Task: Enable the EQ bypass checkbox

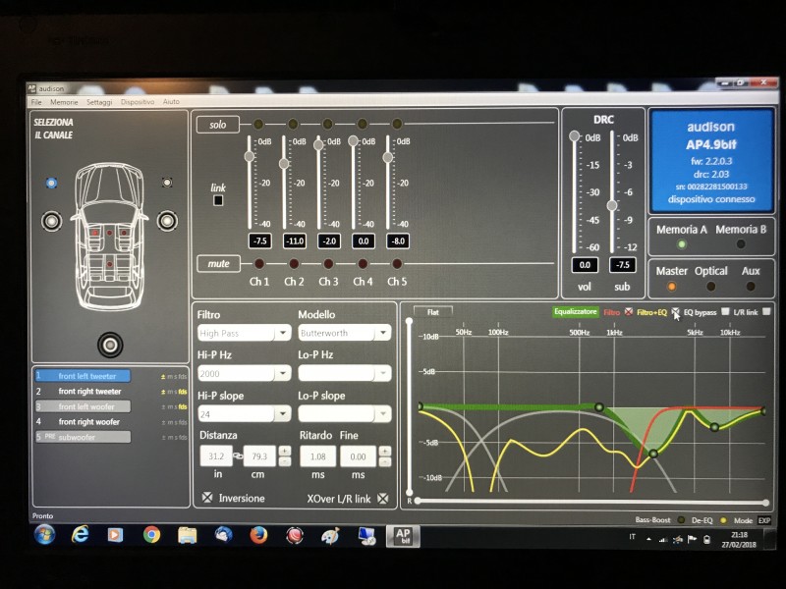Action: (725, 311)
